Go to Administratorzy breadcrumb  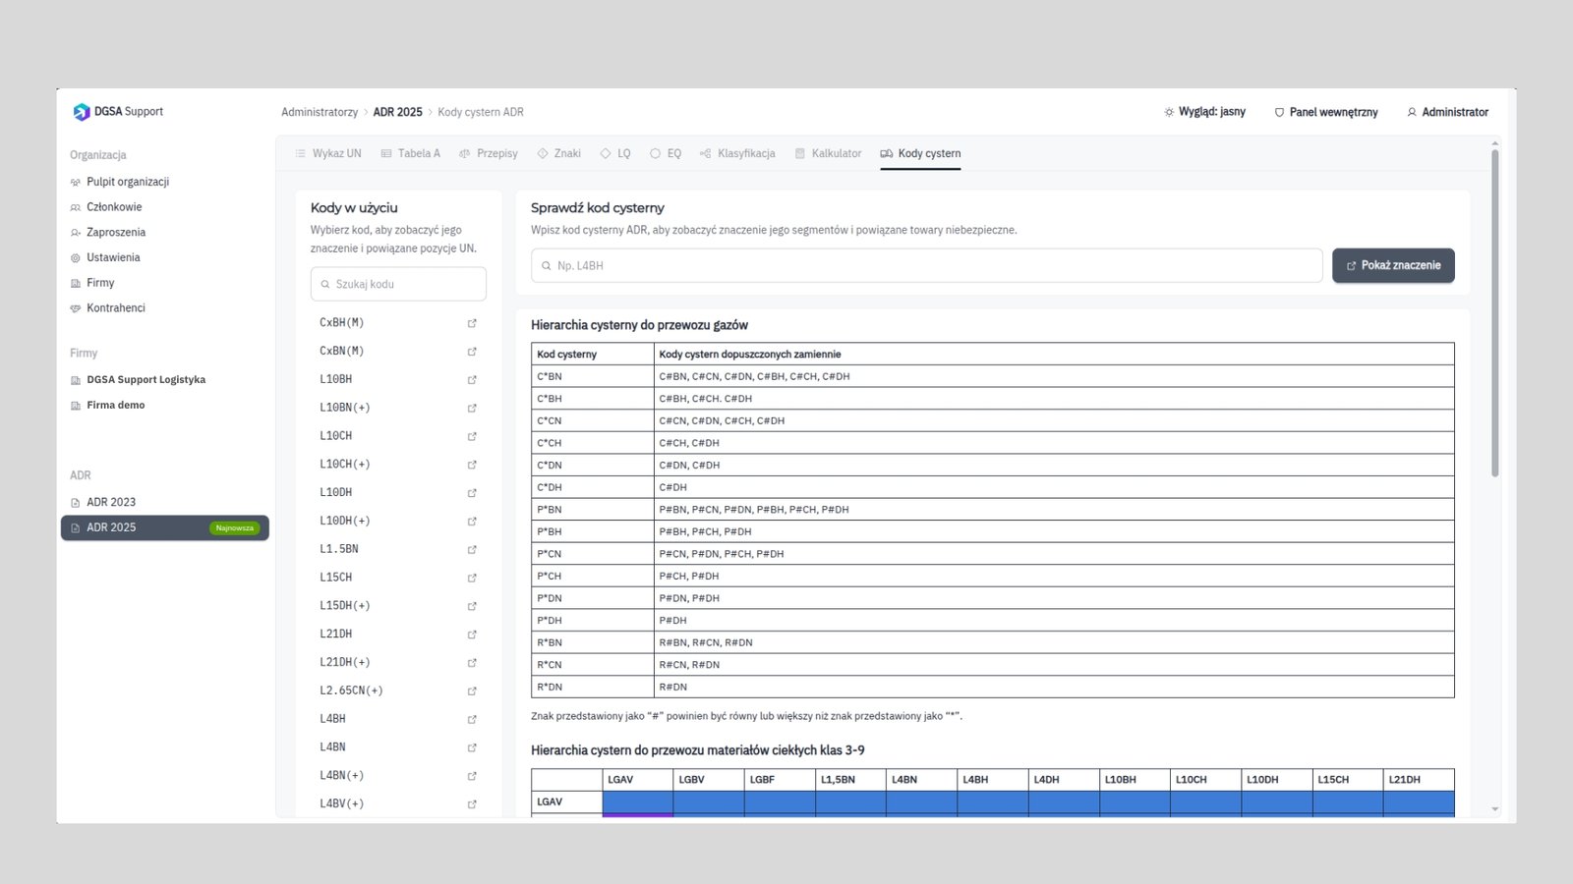point(320,112)
